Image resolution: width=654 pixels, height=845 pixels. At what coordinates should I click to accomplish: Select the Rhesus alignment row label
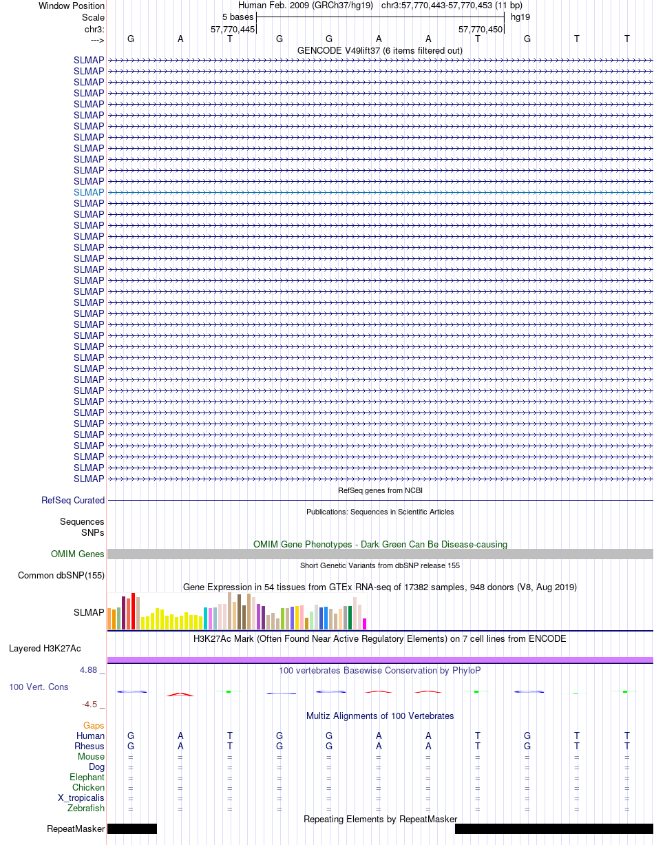coord(89,746)
